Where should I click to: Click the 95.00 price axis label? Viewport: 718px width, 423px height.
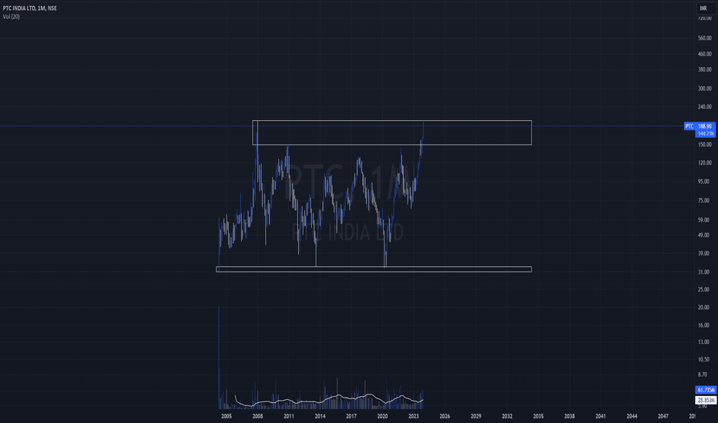coord(703,182)
